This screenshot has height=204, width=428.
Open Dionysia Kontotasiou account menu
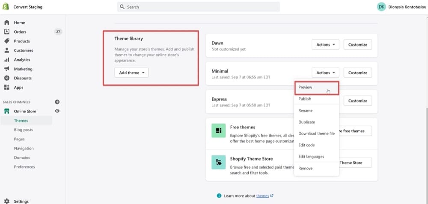pyautogui.click(x=401, y=7)
